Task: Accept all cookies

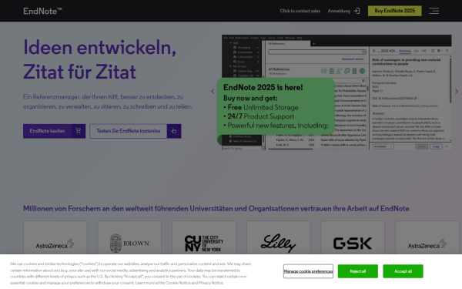Action: 403,271
